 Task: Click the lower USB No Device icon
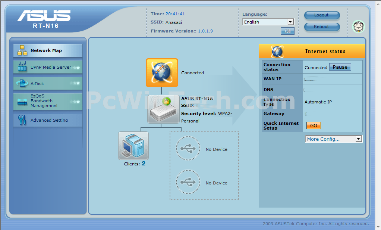pos(188,182)
